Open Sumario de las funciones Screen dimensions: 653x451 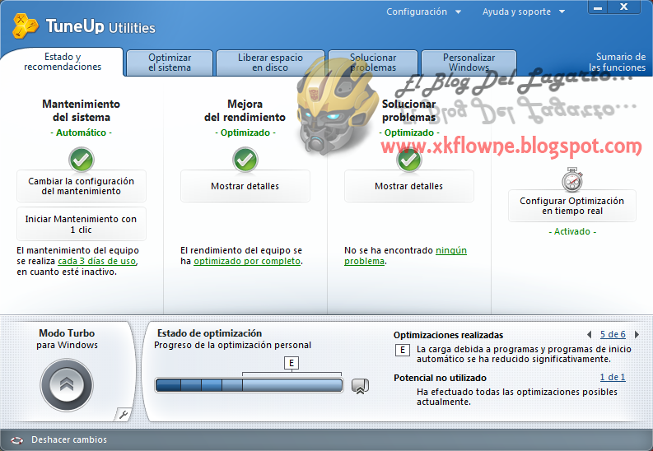(618, 62)
